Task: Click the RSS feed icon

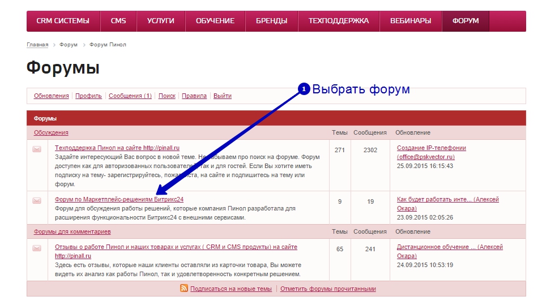Action: pyautogui.click(x=184, y=289)
